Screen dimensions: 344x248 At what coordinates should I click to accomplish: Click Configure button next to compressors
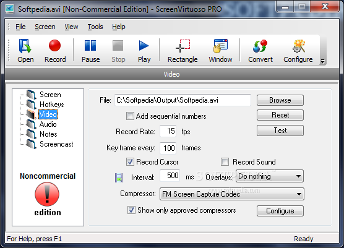coord(280,211)
